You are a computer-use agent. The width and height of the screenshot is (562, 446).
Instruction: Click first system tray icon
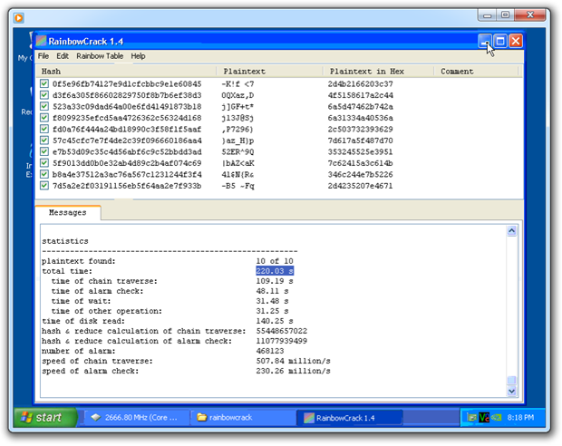pos(471,417)
